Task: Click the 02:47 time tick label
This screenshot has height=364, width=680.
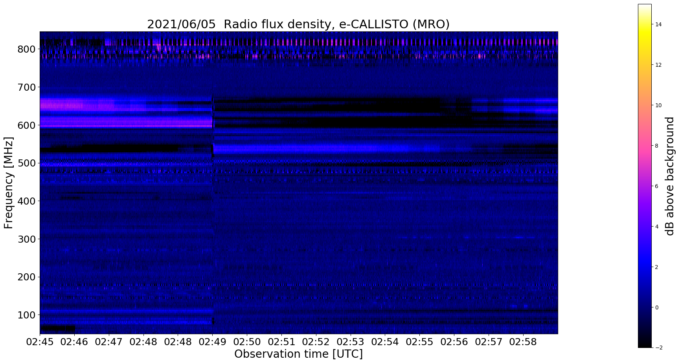Action: point(109,342)
